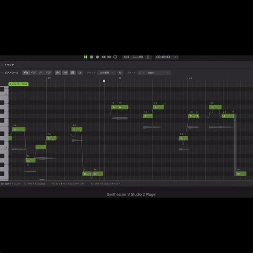Image resolution: width=253 pixels, height=253 pixels.
Task: Rewind using the double left arrow
Action: [103, 57]
